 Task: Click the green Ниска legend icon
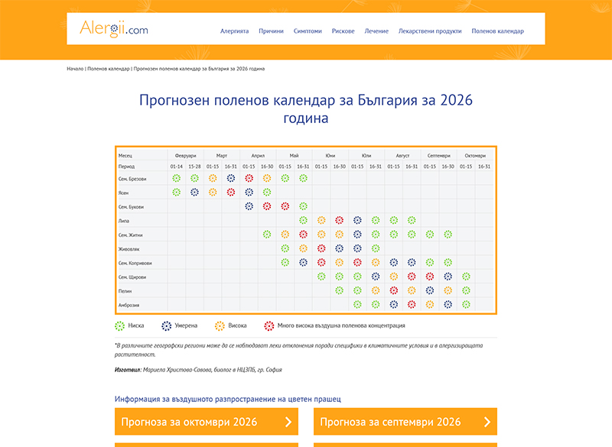tap(119, 326)
